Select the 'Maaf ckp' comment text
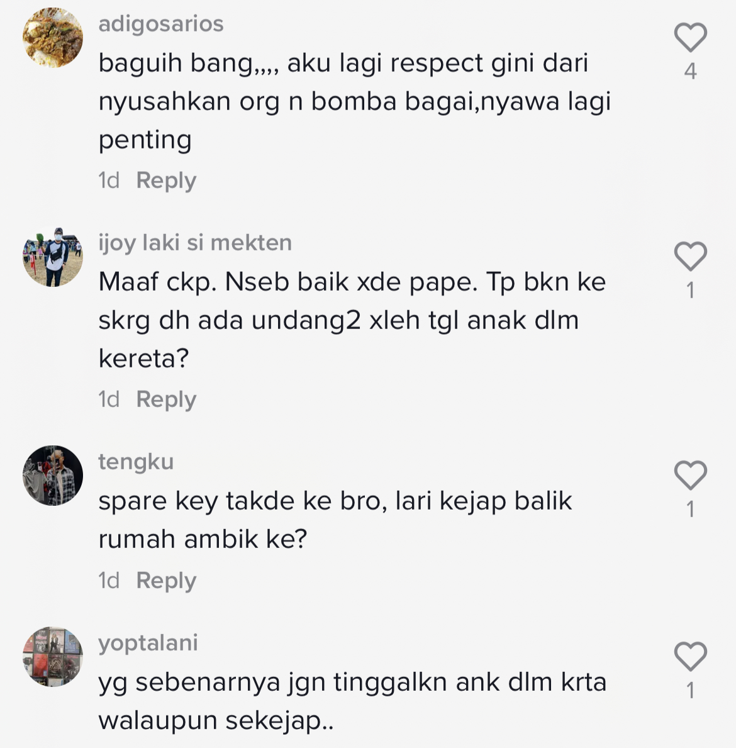 (x=352, y=320)
